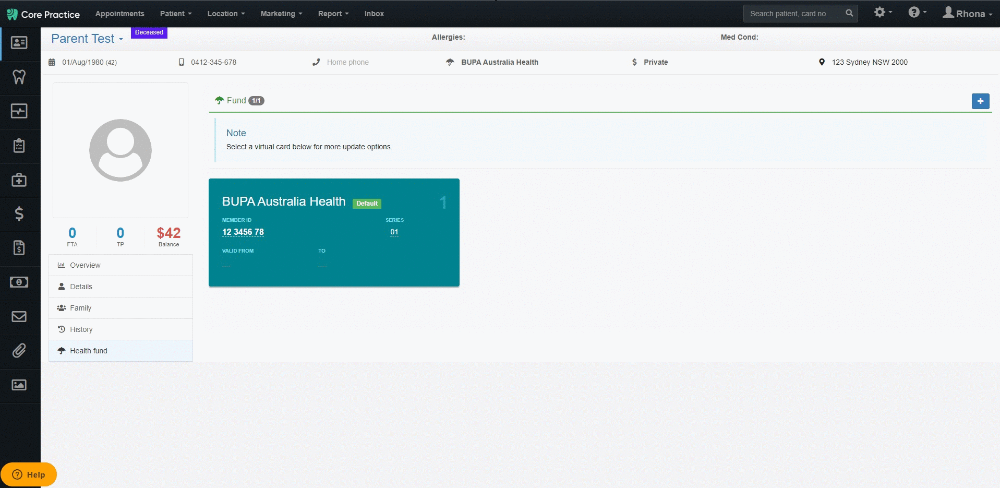Expand the Parent Test patient name dropdown
The image size is (1000, 488).
point(87,39)
